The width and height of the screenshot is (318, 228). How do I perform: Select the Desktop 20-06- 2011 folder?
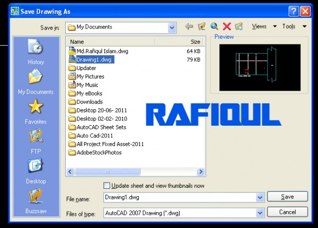pos(98,110)
